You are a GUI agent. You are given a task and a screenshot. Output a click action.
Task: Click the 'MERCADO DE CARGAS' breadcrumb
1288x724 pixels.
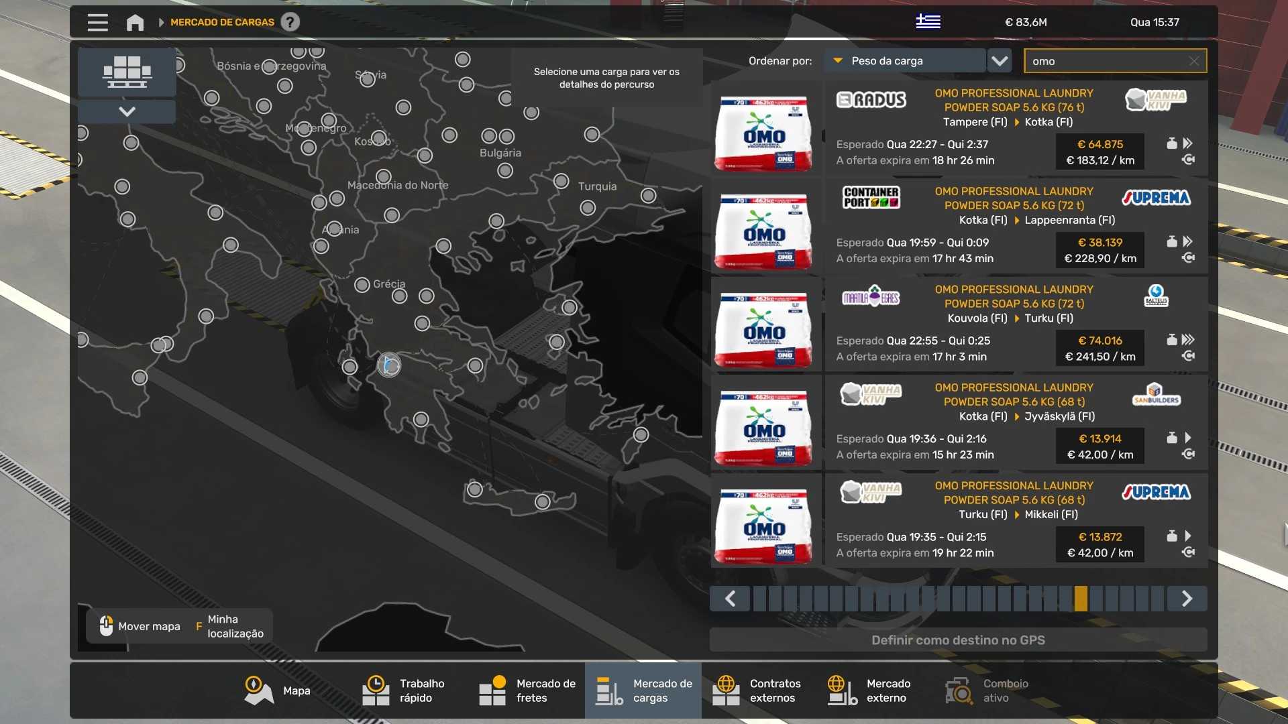coord(222,22)
